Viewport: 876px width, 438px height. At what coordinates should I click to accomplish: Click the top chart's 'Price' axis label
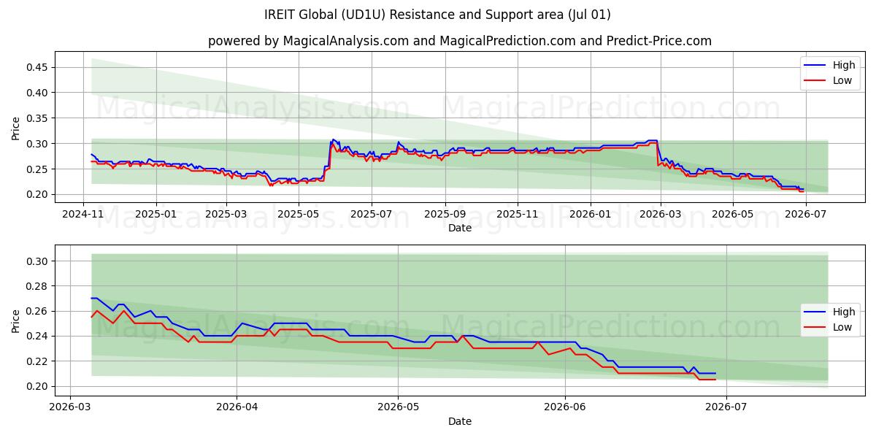(x=16, y=128)
